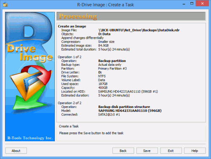Image resolution: width=211 pixels, height=159 pixels.
Task: Close the window with red X
Action: [x=202, y=3]
